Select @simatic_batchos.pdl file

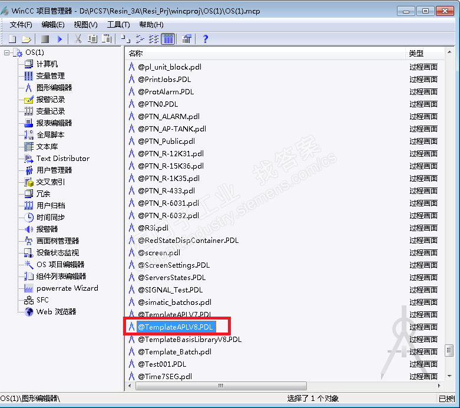tap(174, 302)
